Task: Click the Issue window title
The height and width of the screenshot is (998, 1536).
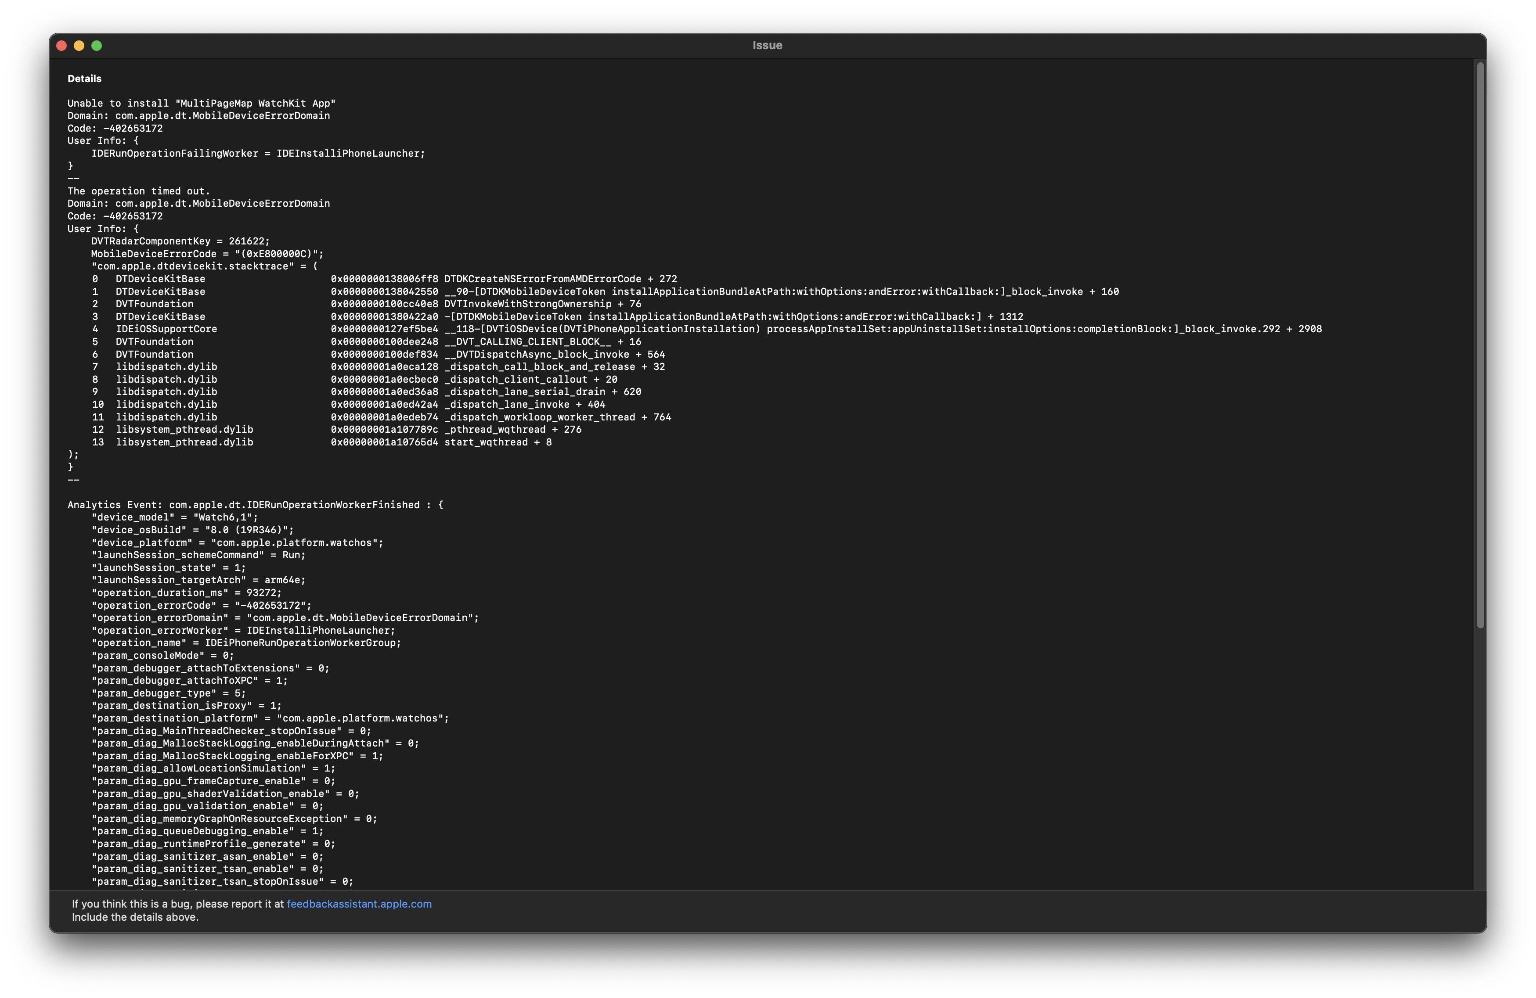Action: tap(768, 45)
